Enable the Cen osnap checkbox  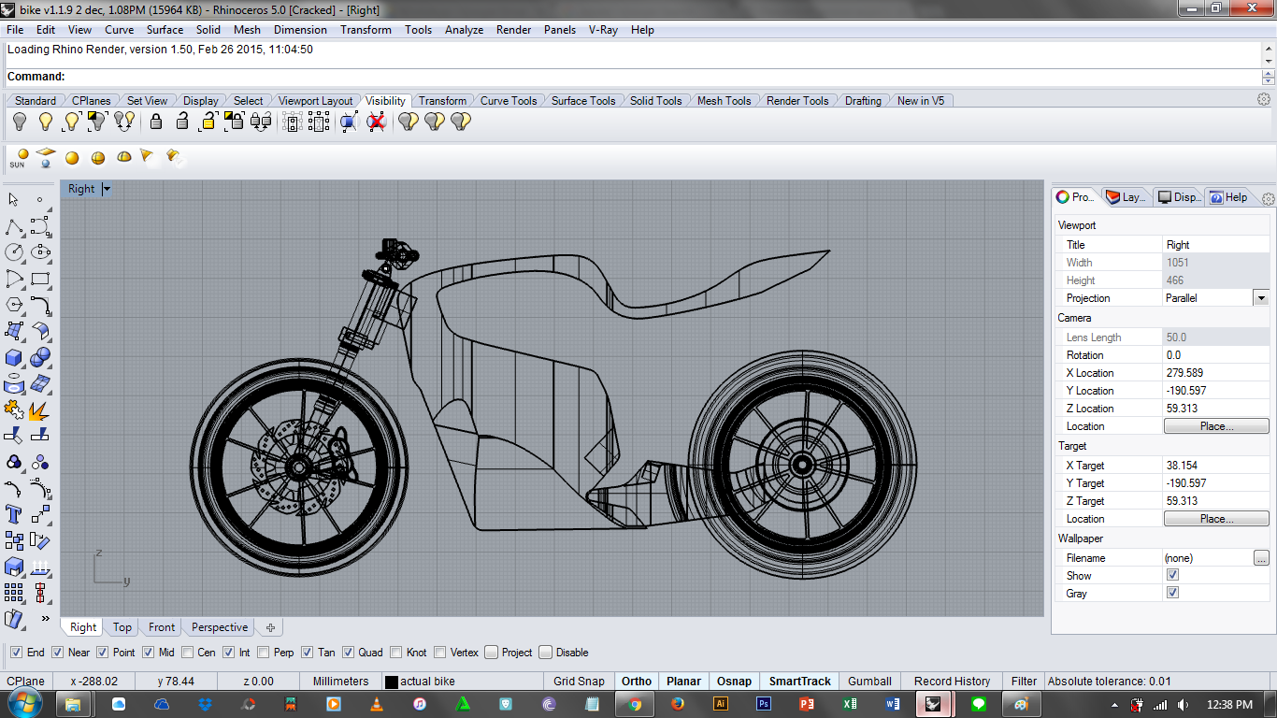pyautogui.click(x=187, y=653)
